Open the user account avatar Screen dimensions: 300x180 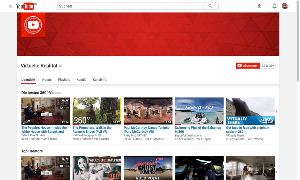click(285, 6)
